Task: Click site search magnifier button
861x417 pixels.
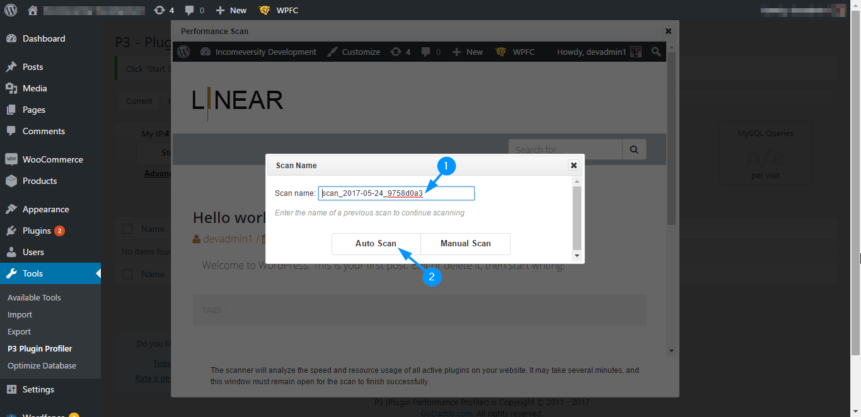Action: 635,150
